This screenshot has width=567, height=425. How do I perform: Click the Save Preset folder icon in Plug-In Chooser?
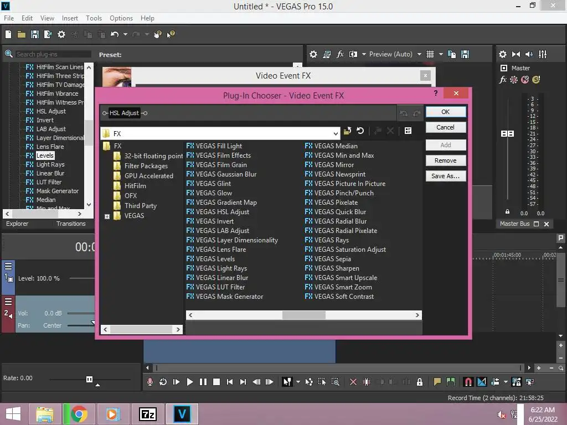pyautogui.click(x=348, y=131)
